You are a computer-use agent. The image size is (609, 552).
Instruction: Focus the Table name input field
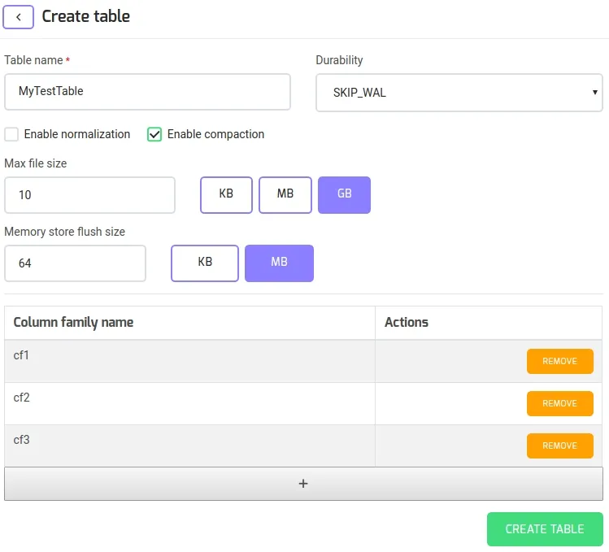click(x=147, y=92)
